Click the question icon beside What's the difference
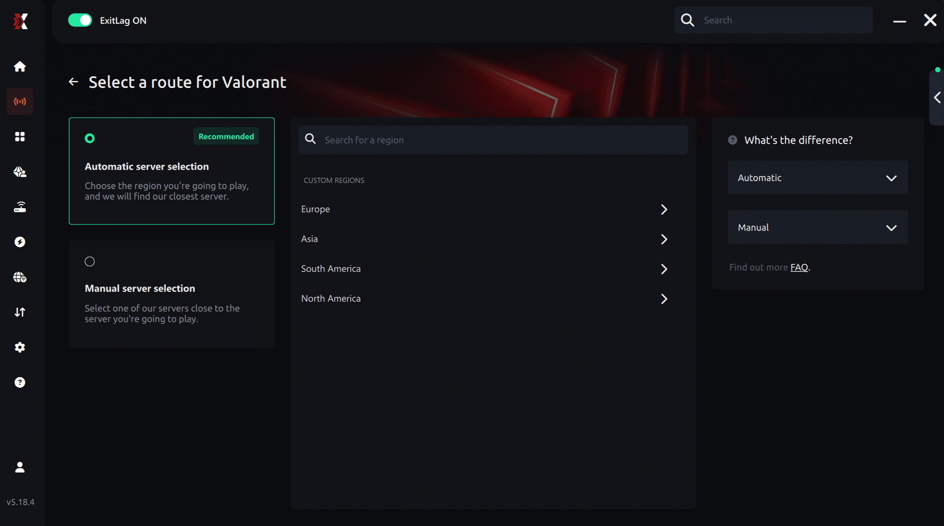 tap(732, 140)
